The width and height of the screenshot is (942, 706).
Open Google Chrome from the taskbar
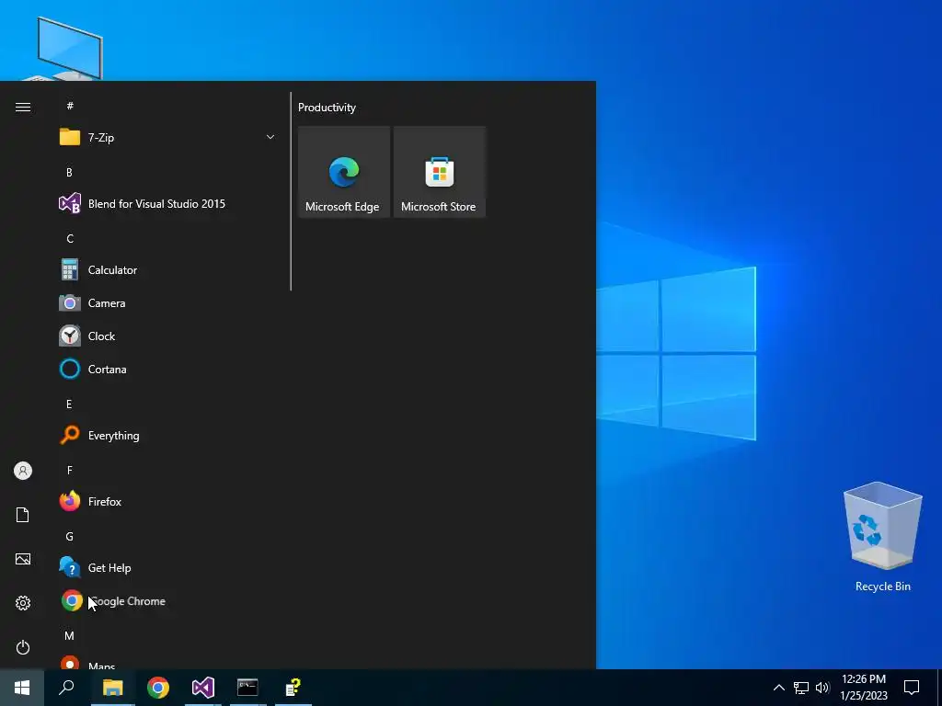pos(158,688)
